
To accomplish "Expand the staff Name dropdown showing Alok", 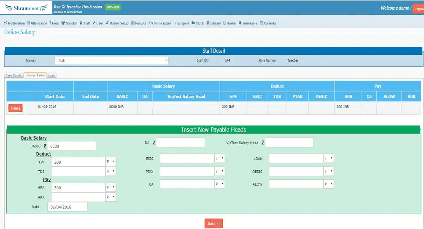I will click(x=111, y=61).
